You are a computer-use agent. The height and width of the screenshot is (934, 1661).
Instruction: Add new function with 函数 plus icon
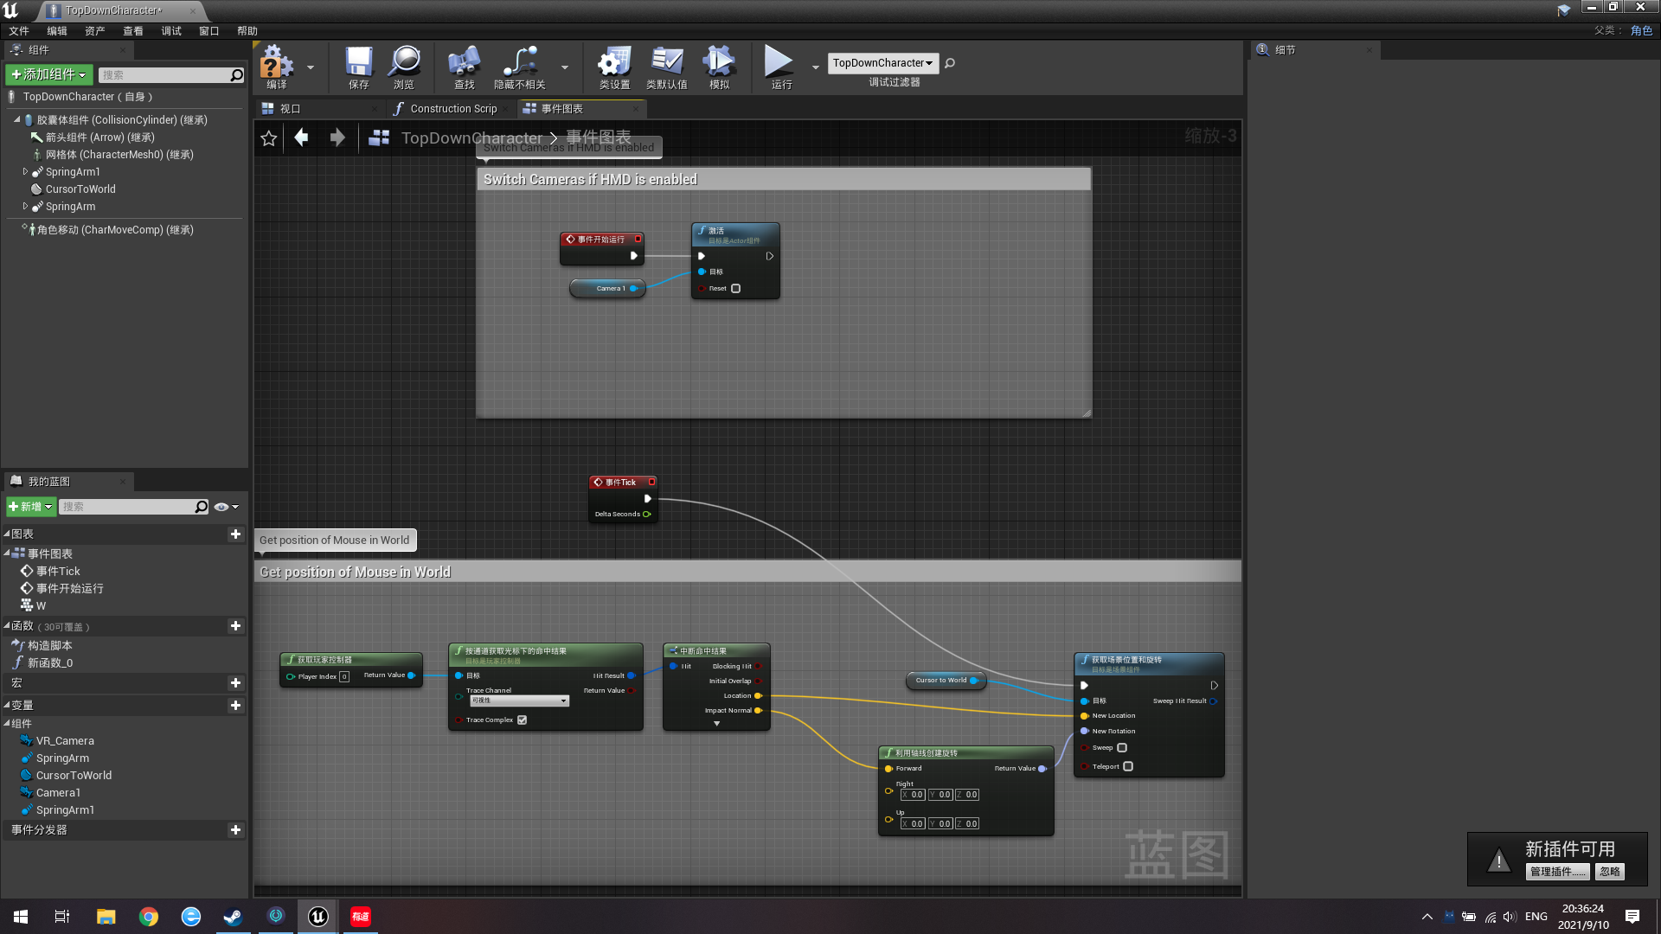click(235, 626)
